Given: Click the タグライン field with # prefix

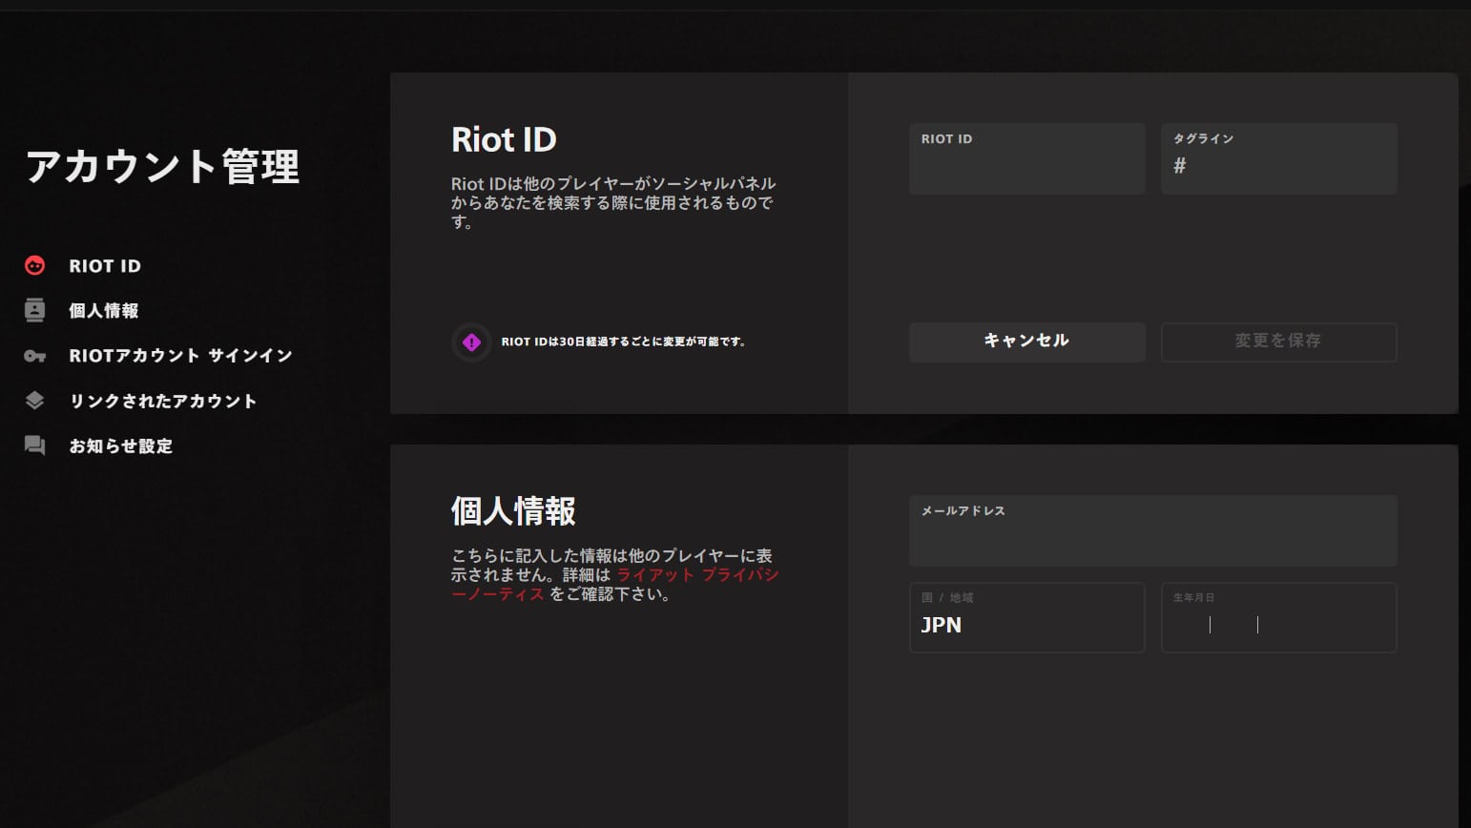Looking at the screenshot, I should [x=1278, y=158].
